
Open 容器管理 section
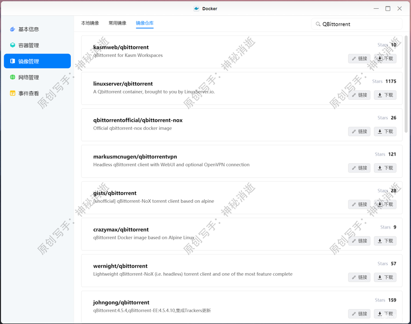[37, 45]
